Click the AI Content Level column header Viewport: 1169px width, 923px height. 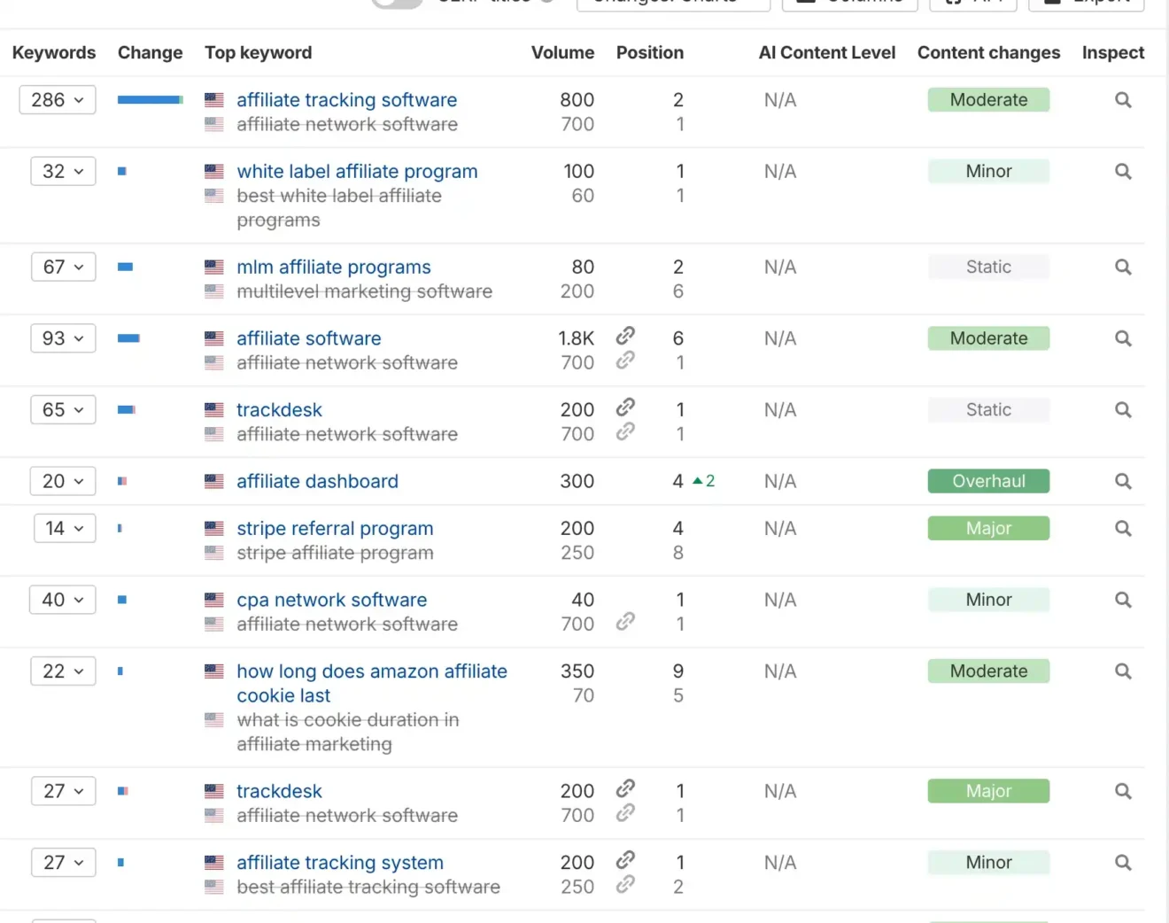[x=827, y=53]
